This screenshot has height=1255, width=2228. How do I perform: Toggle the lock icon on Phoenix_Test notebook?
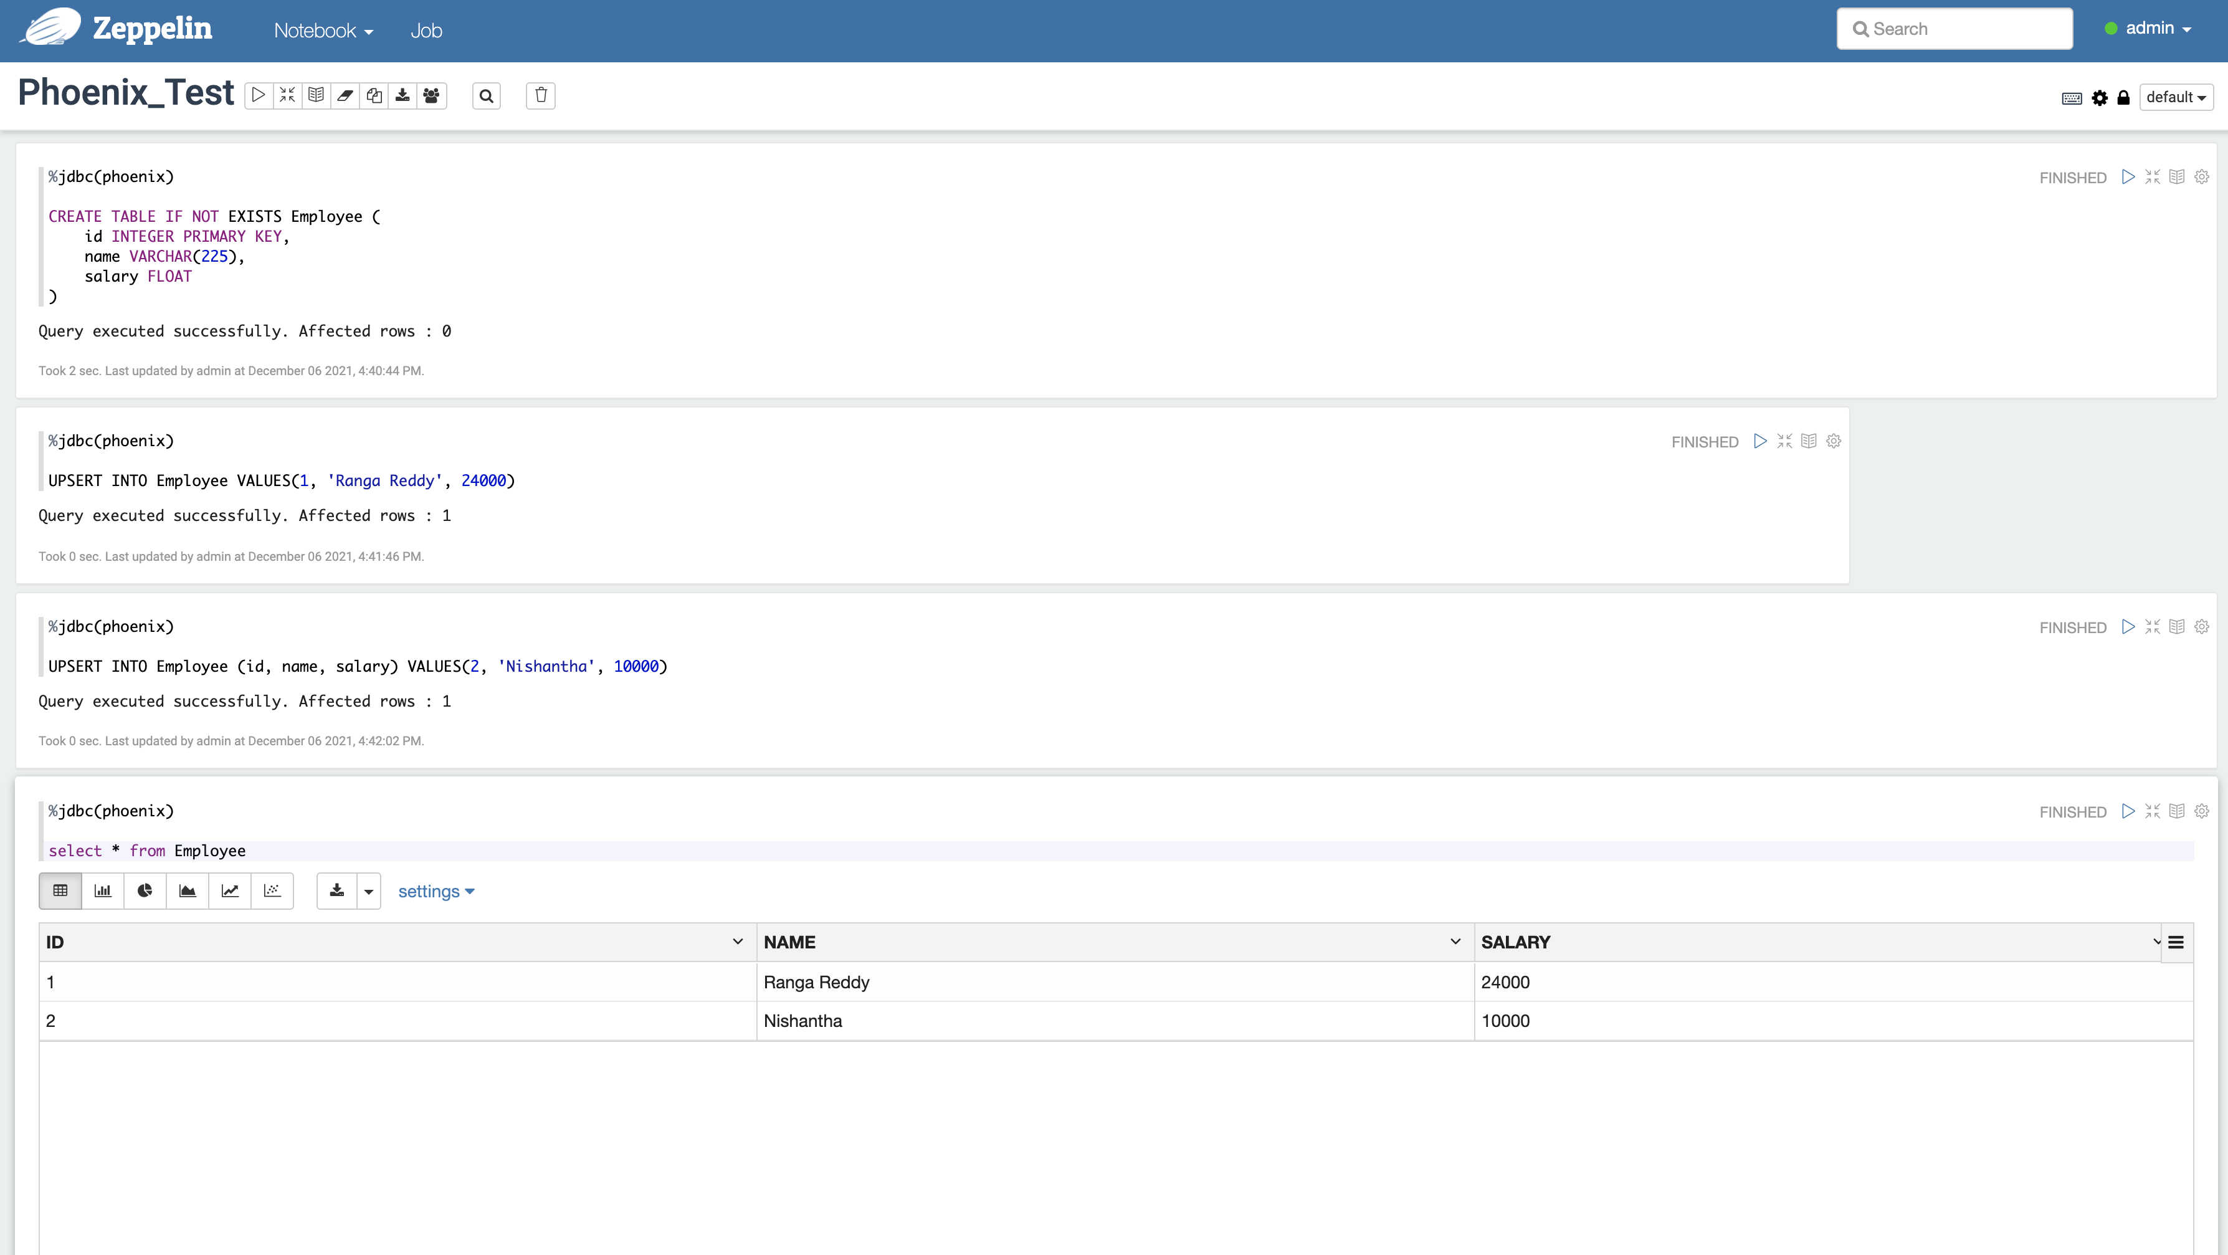[2124, 97]
